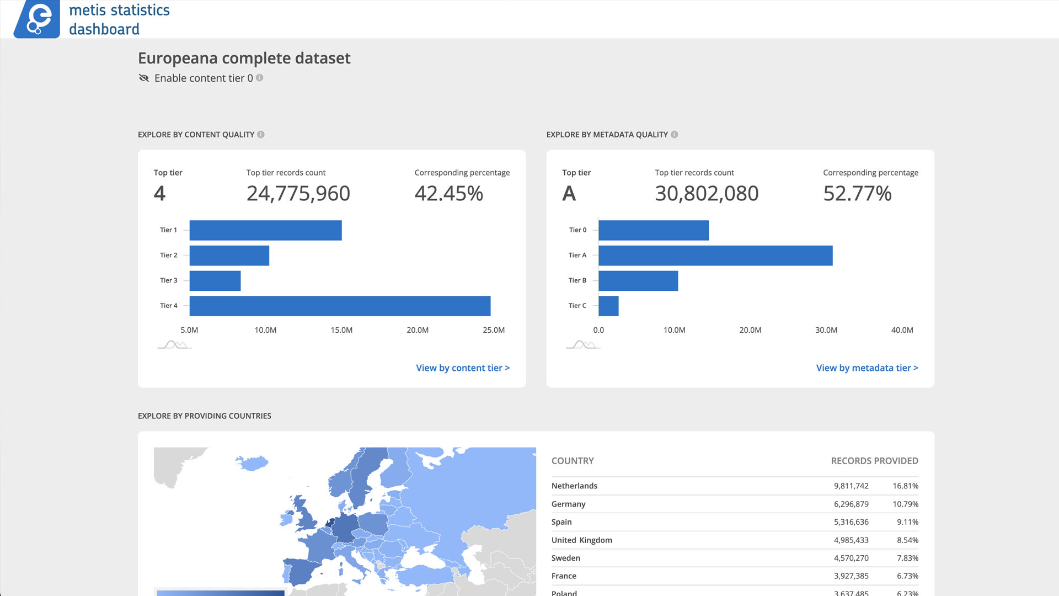Screen dimensions: 1059x596
Task: Click the France row in country table
Action: [x=735, y=576]
